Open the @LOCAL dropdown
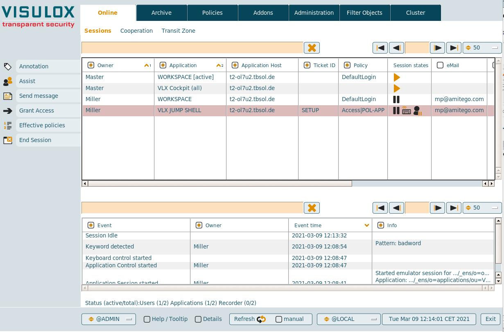This screenshot has width=504, height=332. point(349,319)
